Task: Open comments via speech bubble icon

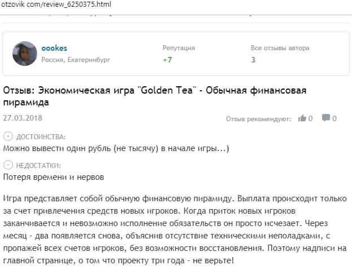Action: coord(326,118)
